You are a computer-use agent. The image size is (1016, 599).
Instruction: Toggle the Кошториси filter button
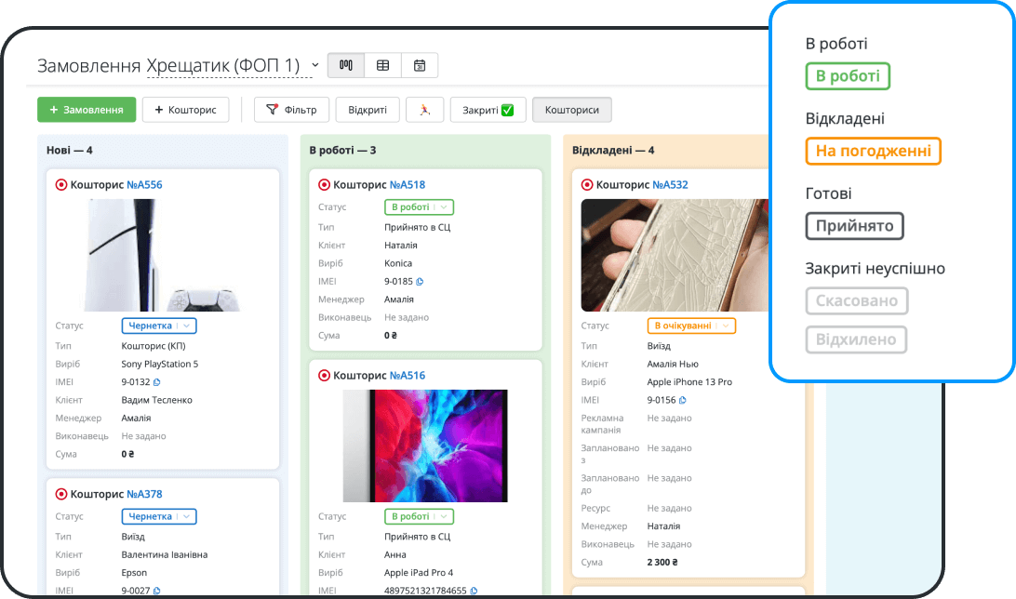[x=571, y=110]
